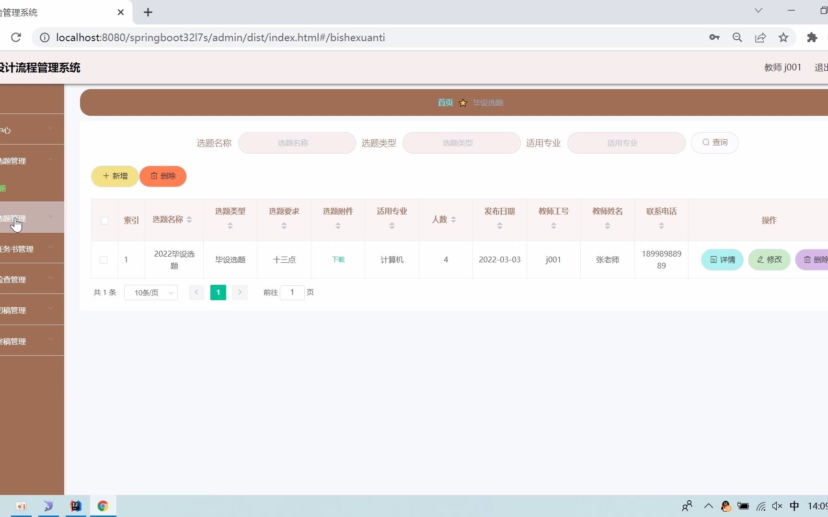Viewport: 828px width, 517px height.
Task: Toggle the select-all checkbox in table header
Action: 104,221
